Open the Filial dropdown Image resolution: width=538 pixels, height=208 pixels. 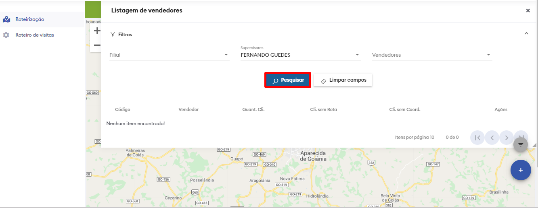pyautogui.click(x=169, y=55)
